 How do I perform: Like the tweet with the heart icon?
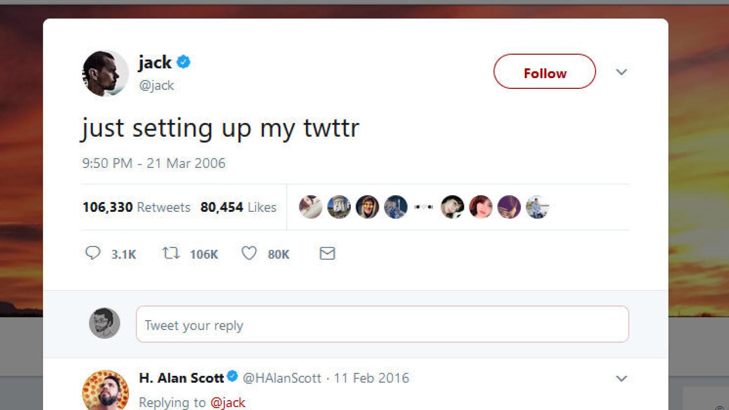249,253
